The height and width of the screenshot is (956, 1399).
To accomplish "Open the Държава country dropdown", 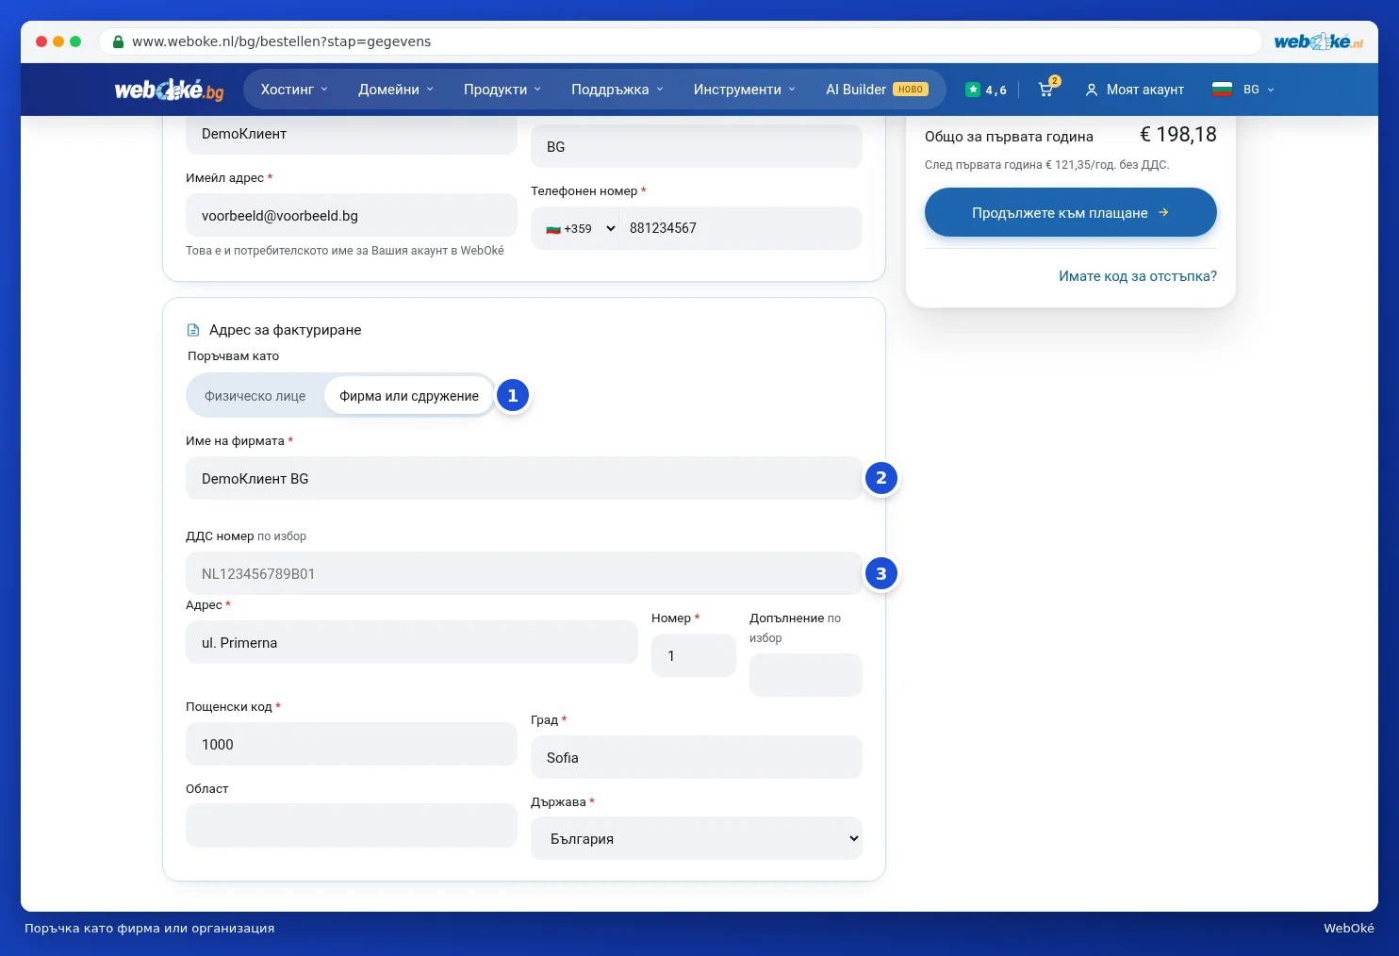I will coord(697,838).
